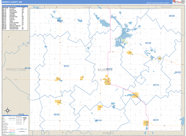
Task: Click the compass rose icon
Action: 7,110
